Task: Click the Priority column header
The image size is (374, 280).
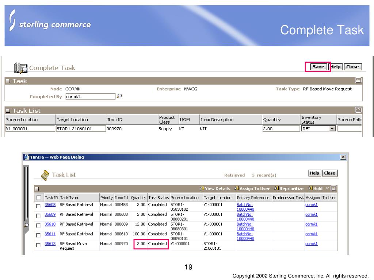Action: (x=106, y=198)
